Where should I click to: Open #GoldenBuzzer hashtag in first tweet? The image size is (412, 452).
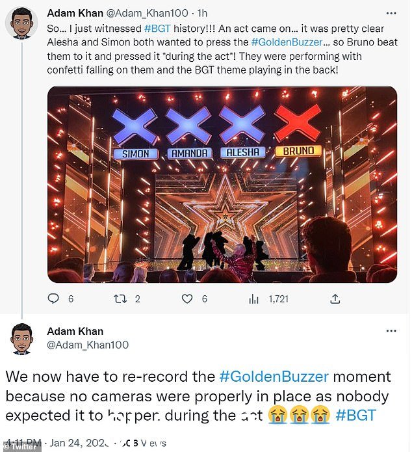[287, 42]
